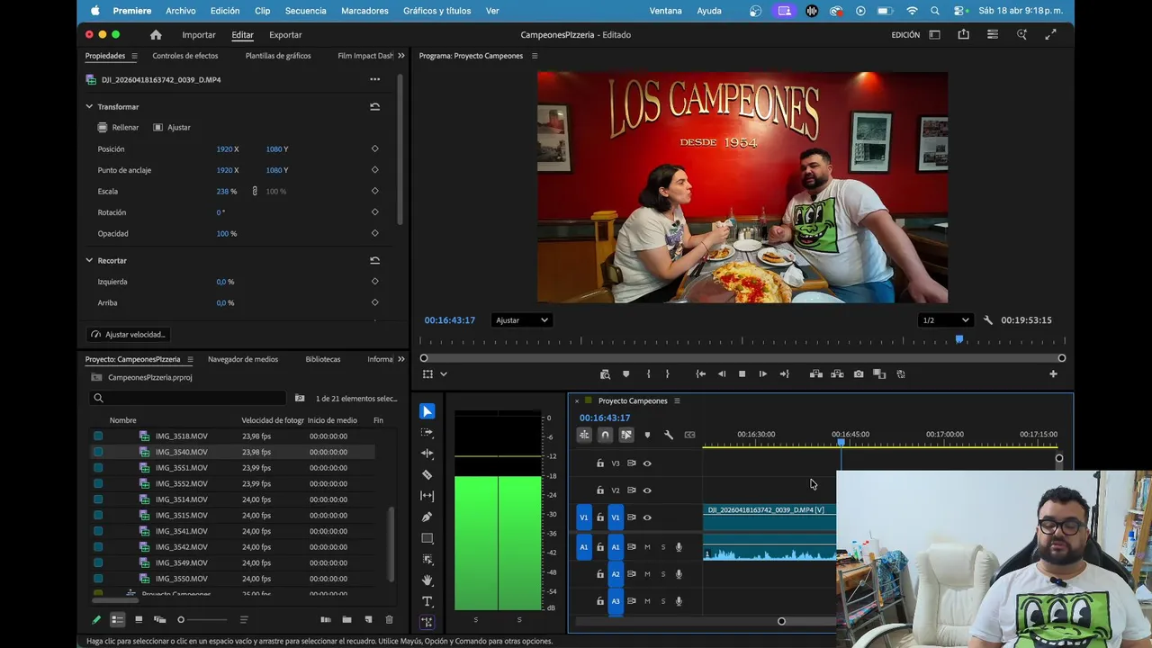Adjust the Project panel thumbnail zoom slider

pos(202,620)
